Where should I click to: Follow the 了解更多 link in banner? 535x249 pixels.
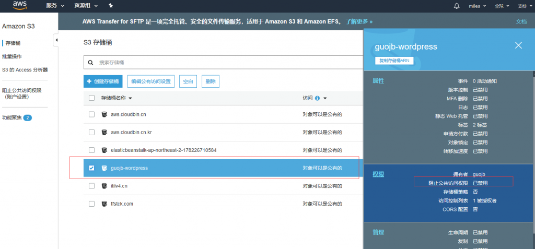pyautogui.click(x=359, y=21)
